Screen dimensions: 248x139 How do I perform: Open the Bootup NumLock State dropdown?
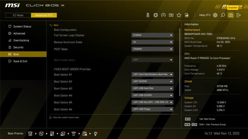click(x=152, y=42)
